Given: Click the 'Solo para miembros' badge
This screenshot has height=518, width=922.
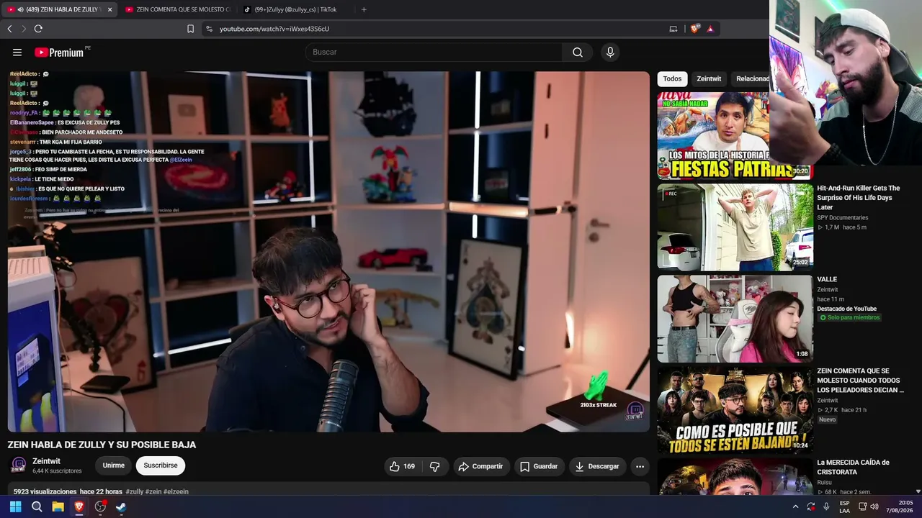Looking at the screenshot, I should pos(850,317).
